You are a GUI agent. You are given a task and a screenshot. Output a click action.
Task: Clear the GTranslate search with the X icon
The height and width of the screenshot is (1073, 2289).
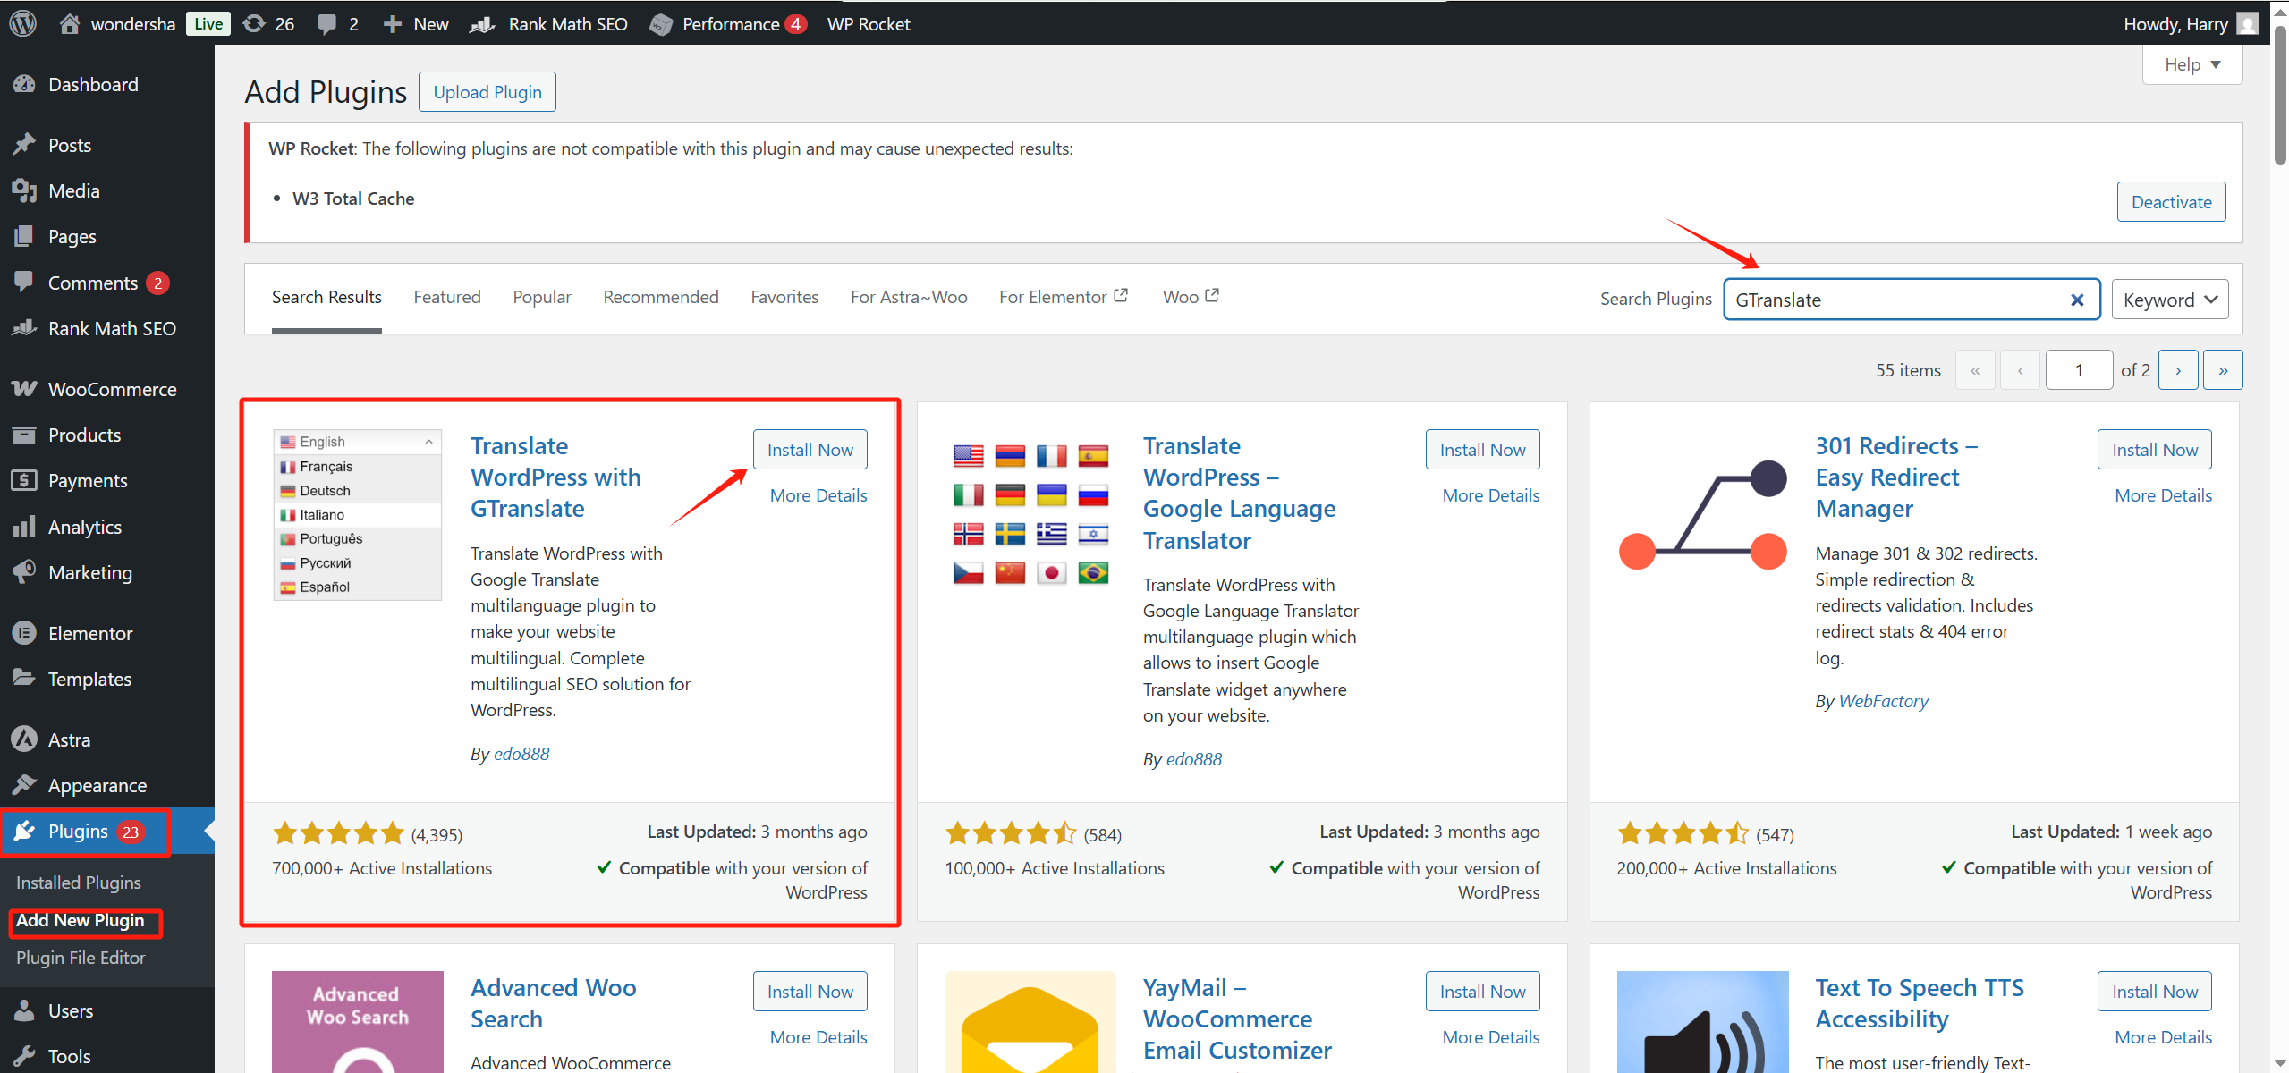(x=2077, y=300)
